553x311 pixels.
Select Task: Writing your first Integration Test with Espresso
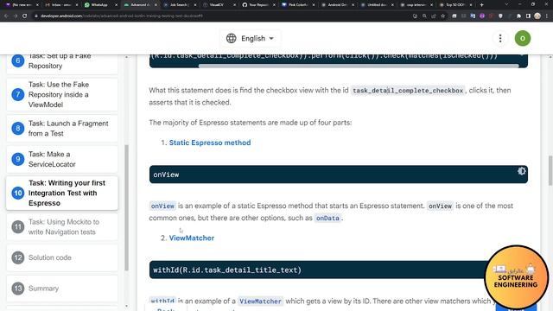(62, 193)
